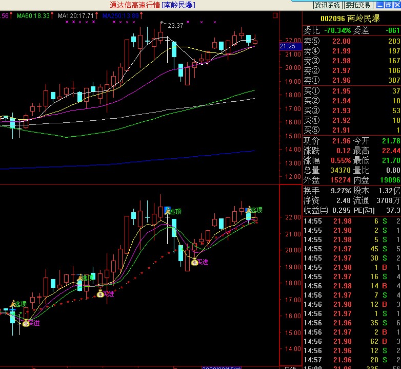This screenshot has width=401, height=369.
Task: Click the 买进 money-bag icon near 16.00
Action: coord(26,323)
